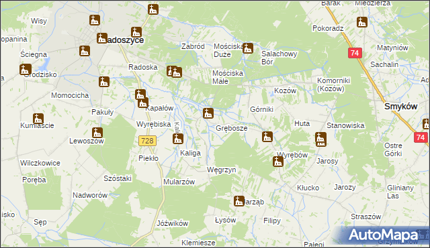
Task: Click the Sęp village label
Action: [40, 222]
